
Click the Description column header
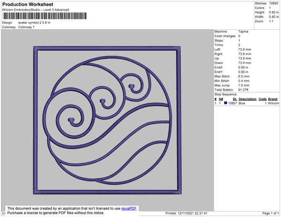pos(247,99)
